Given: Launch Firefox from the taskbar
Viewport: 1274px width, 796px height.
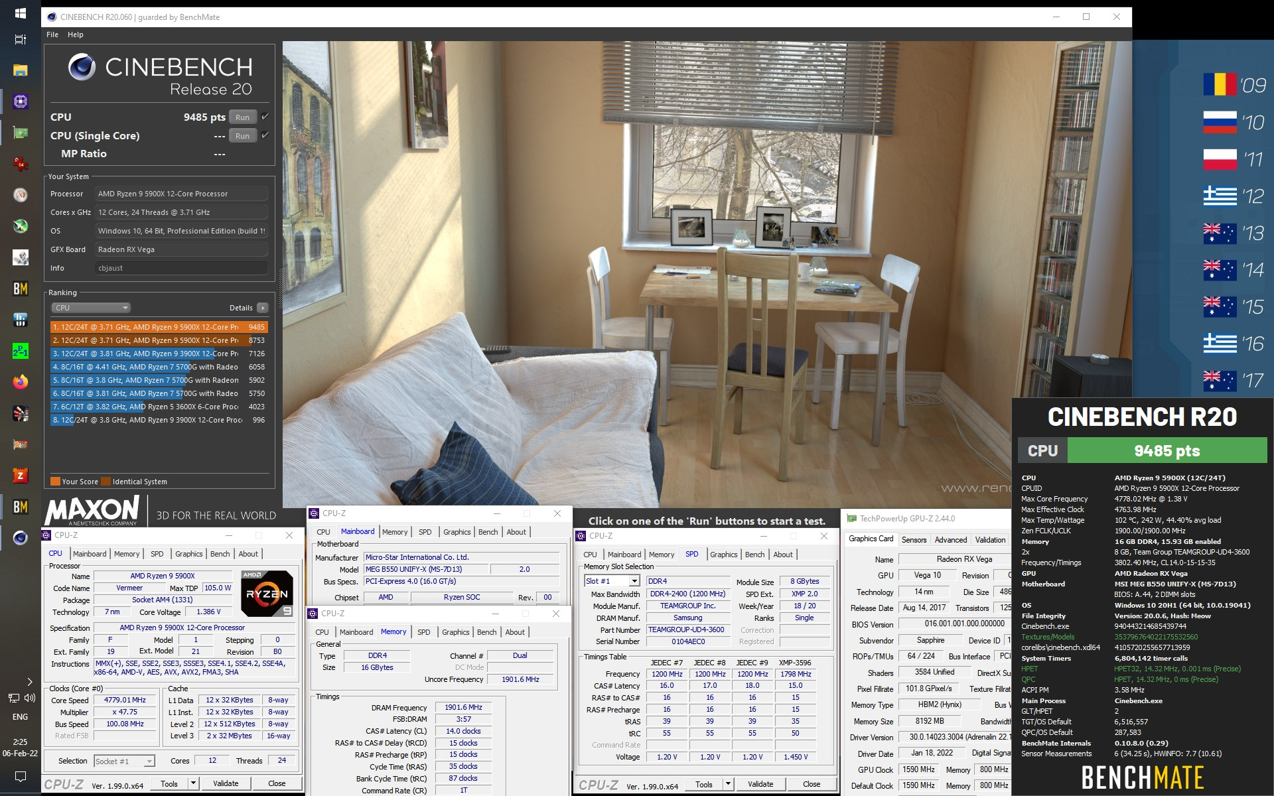Looking at the screenshot, I should click(20, 382).
